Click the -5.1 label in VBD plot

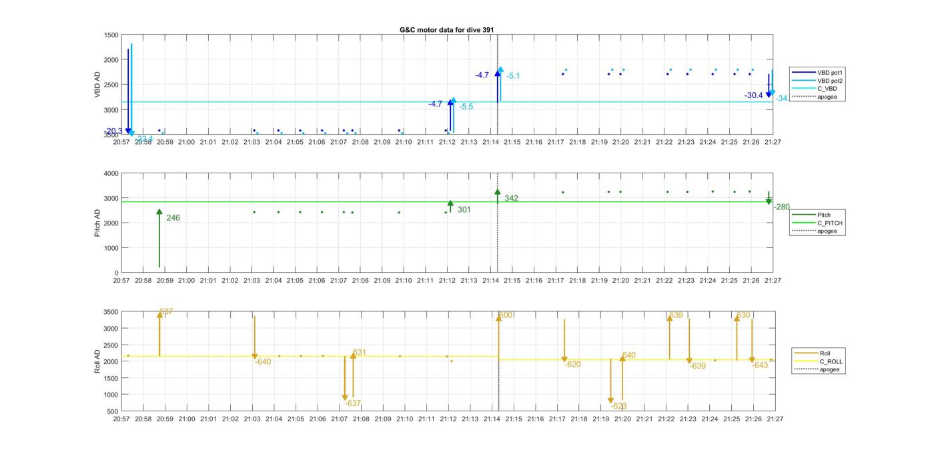click(513, 76)
